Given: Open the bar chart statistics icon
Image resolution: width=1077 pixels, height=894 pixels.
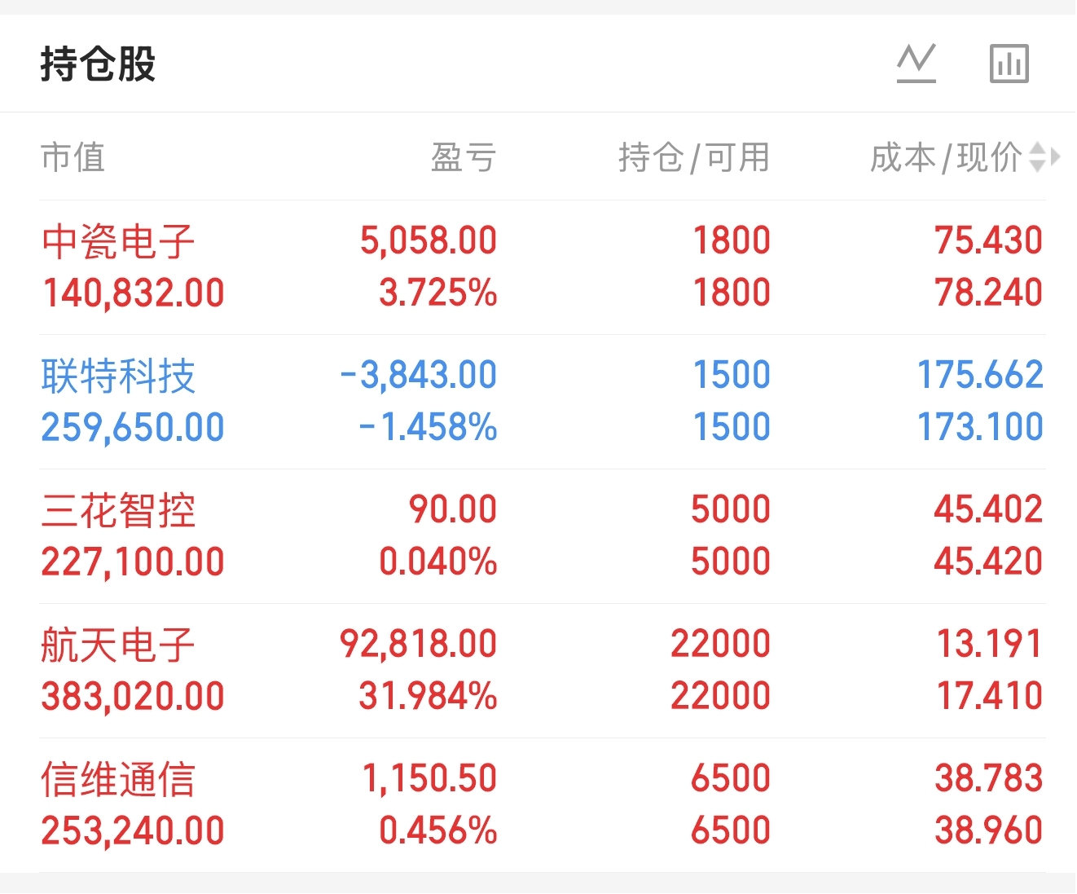Looking at the screenshot, I should [1009, 64].
